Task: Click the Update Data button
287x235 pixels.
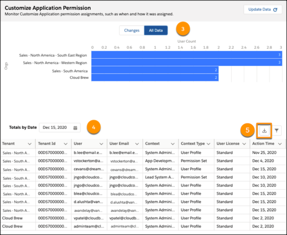Action: click(263, 10)
